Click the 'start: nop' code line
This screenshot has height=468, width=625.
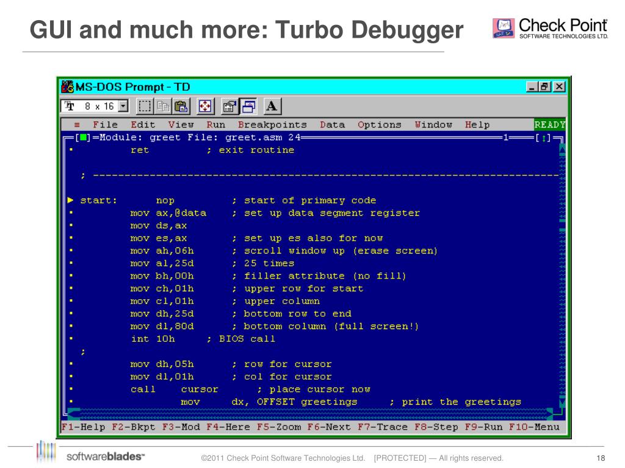(228, 200)
